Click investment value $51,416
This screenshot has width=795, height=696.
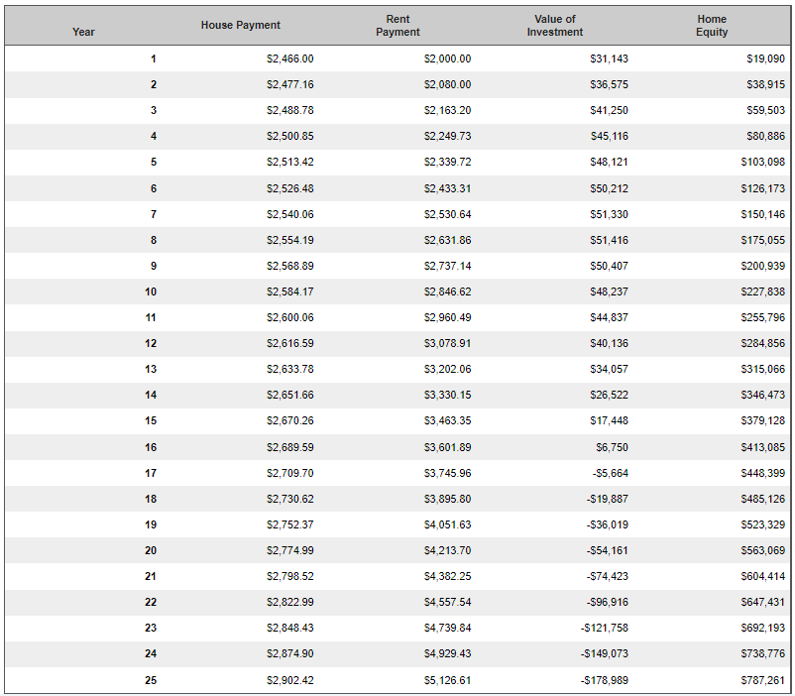609,241
